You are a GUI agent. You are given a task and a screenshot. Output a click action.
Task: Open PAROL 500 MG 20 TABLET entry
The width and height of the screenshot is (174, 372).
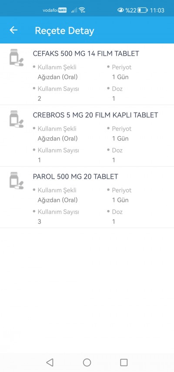[x=75, y=177]
